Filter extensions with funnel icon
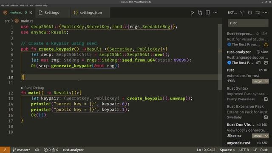The height and width of the screenshot is (153, 272). click(242, 12)
